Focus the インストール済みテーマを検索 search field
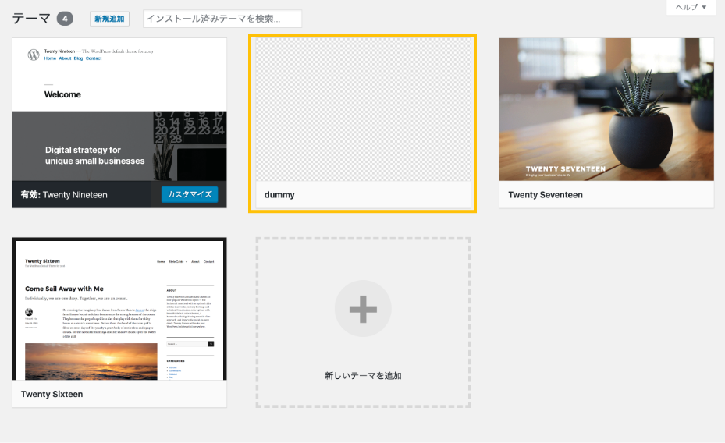 pos(222,19)
